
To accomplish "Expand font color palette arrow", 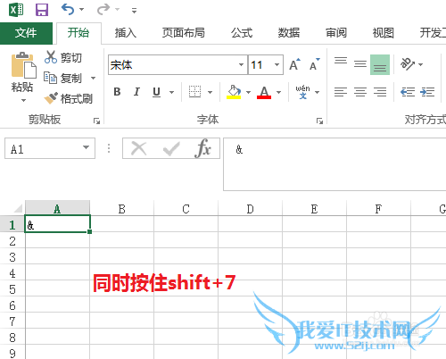I will pyautogui.click(x=278, y=92).
